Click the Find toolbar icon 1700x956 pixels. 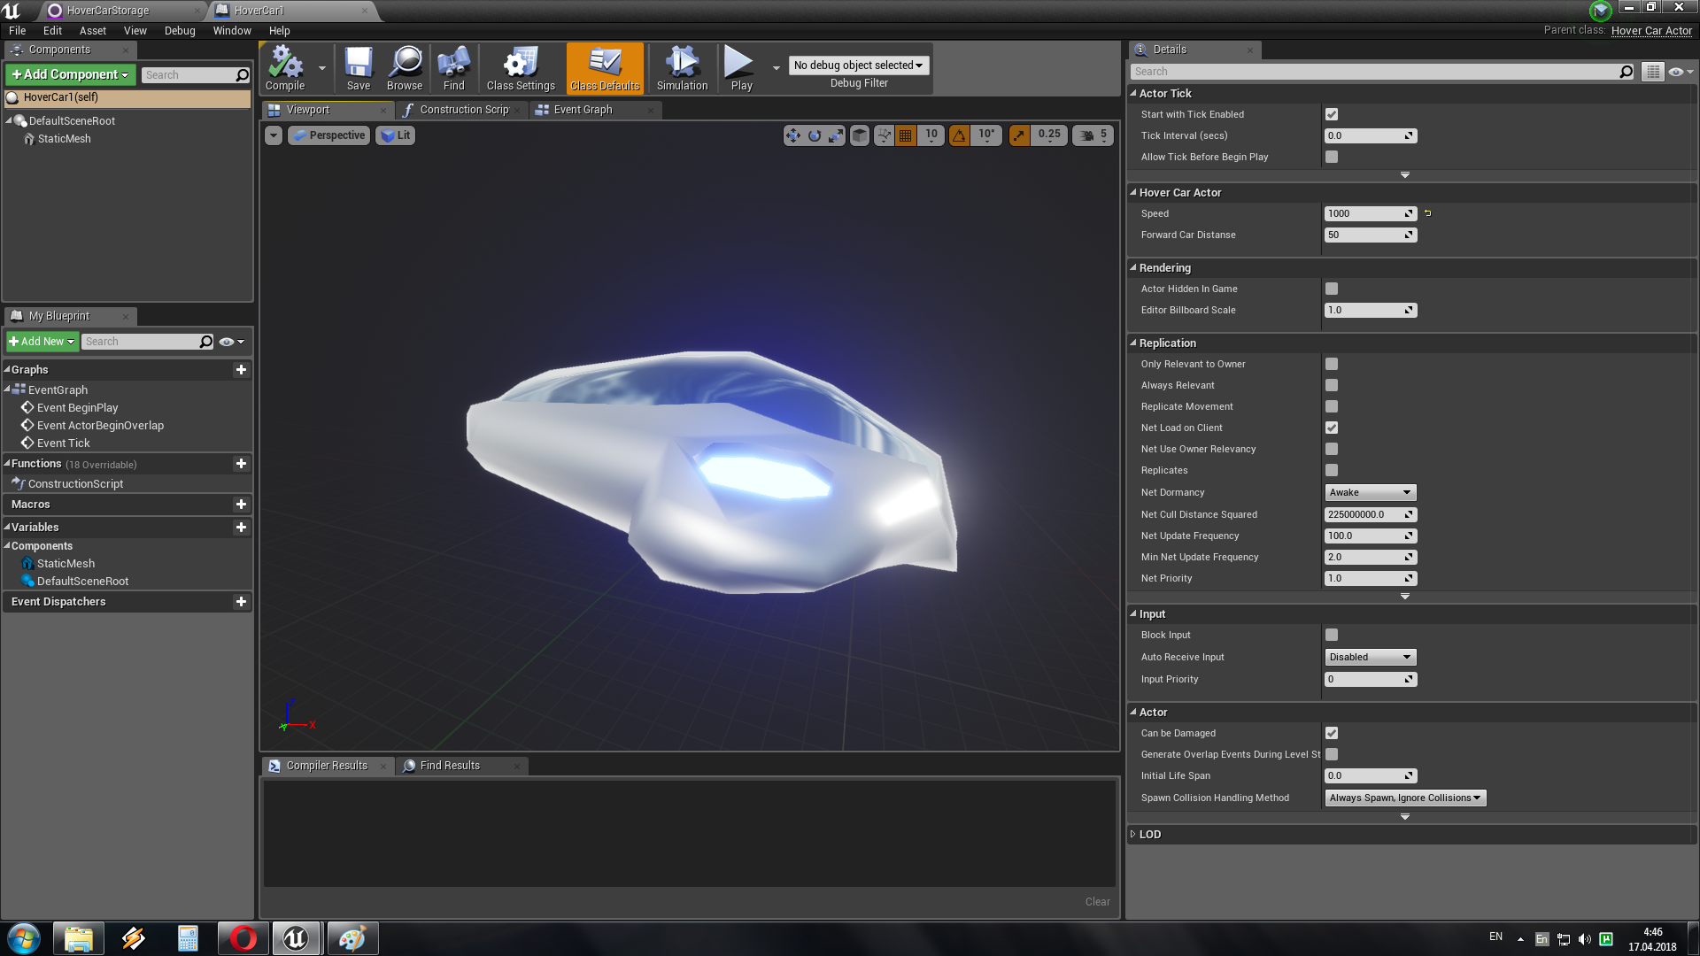click(x=453, y=68)
